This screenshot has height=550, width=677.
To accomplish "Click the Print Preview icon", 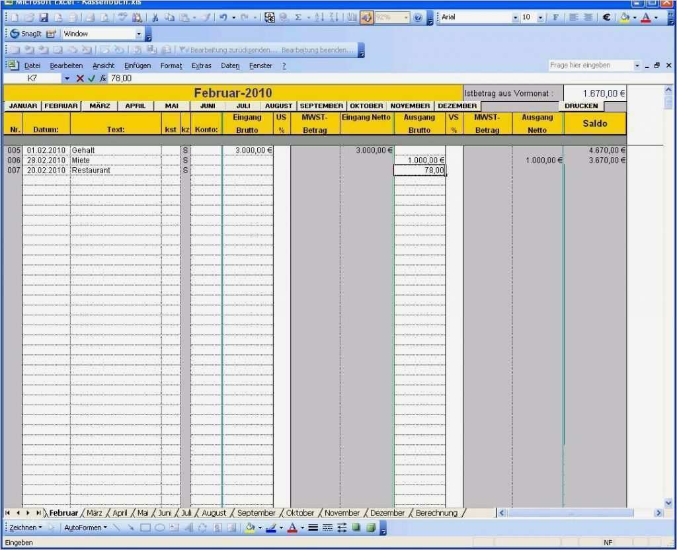I will (103, 17).
